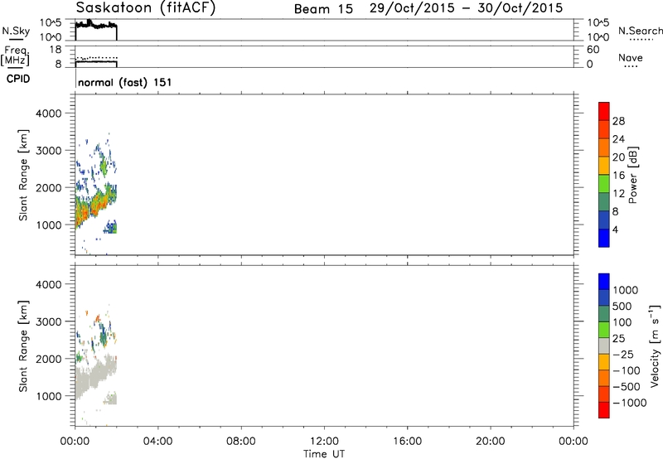Pick the red swatch on the power colorbar

(604, 111)
